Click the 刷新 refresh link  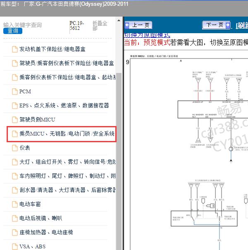pyautogui.click(x=242, y=26)
